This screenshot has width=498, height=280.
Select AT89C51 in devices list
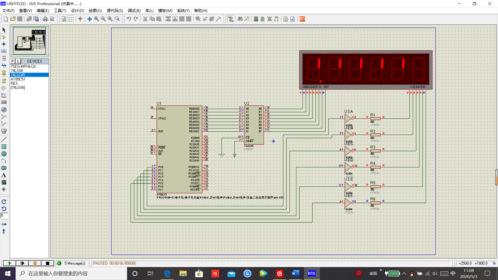29,79
